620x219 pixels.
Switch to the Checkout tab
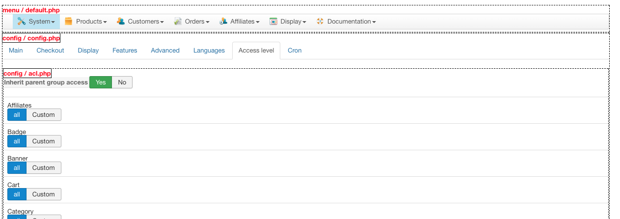pos(50,51)
